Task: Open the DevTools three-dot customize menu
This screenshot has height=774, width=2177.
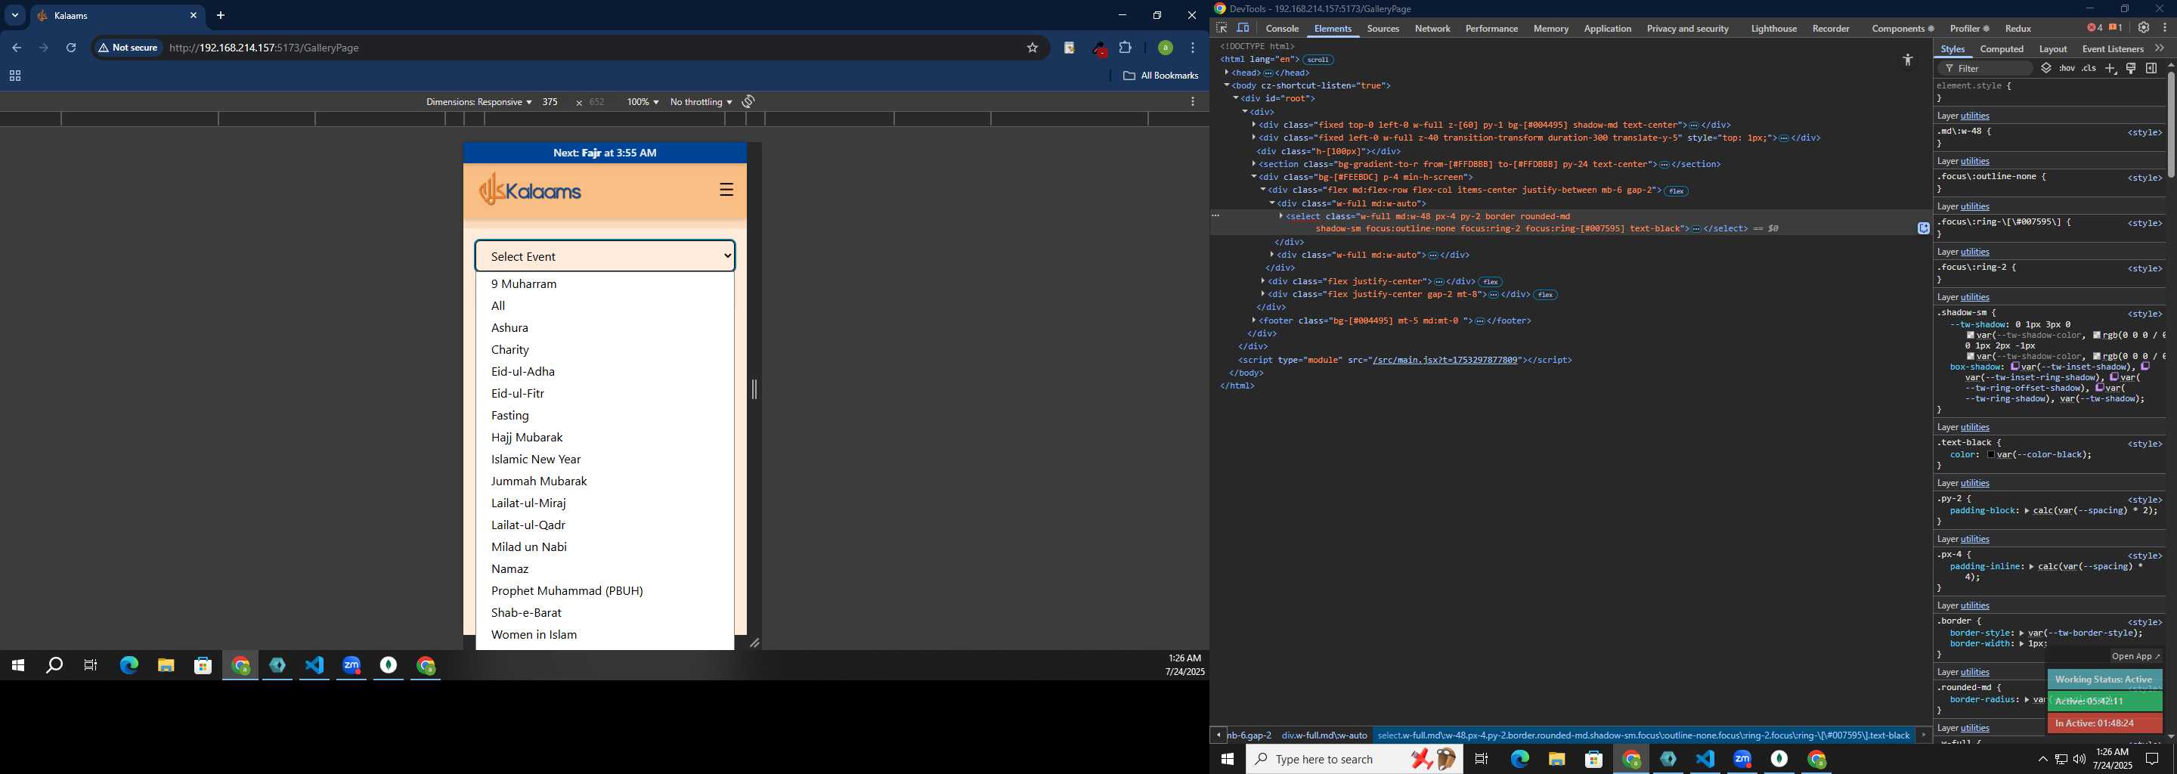Action: tap(2164, 28)
